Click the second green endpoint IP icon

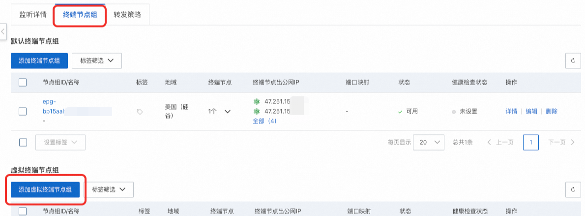(x=256, y=111)
